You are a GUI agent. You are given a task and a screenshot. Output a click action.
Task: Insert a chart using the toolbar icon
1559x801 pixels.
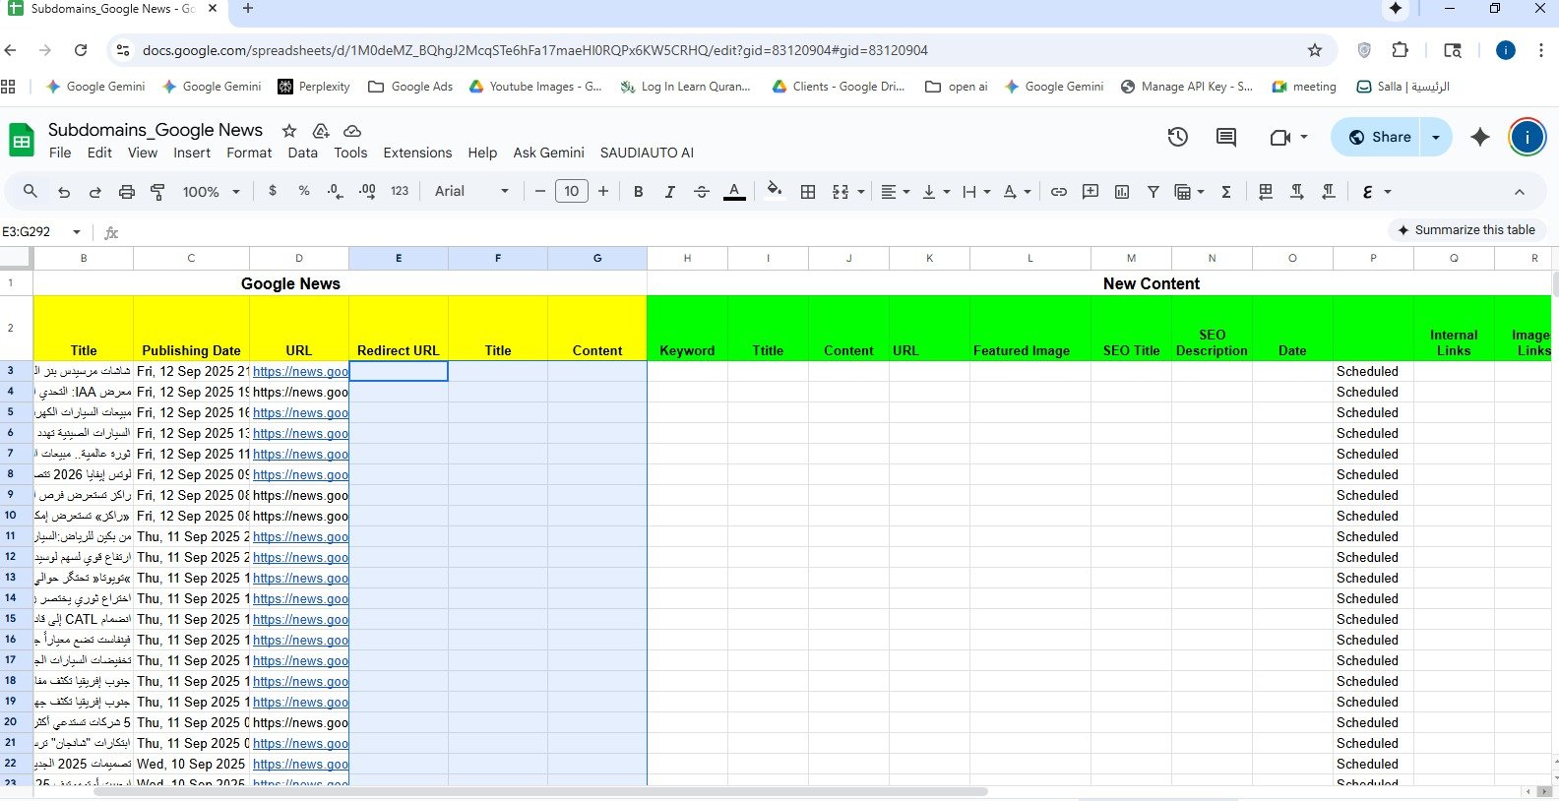(1121, 192)
